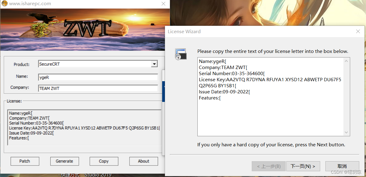Open the About button

[x=144, y=161]
